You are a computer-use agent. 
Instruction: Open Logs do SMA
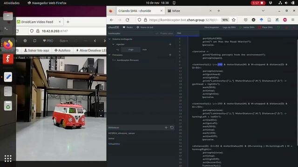coord(229,27)
